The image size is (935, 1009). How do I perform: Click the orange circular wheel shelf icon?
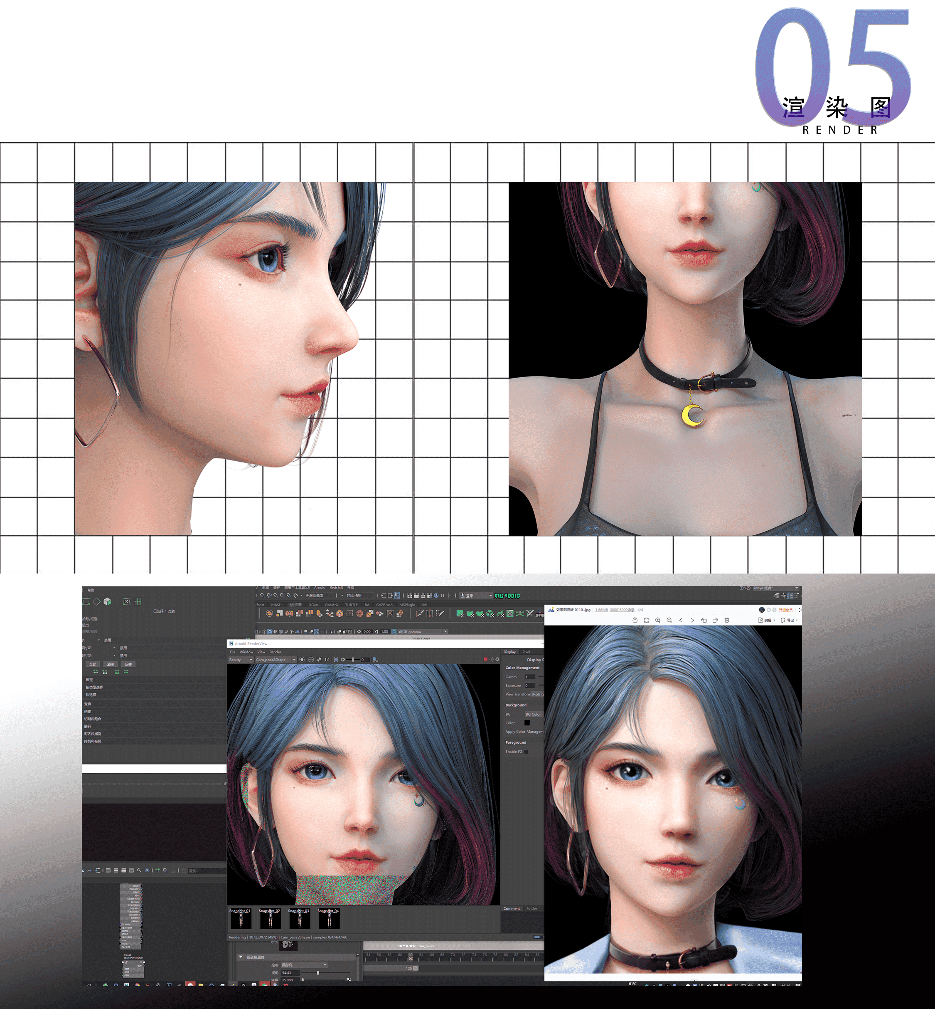[360, 613]
